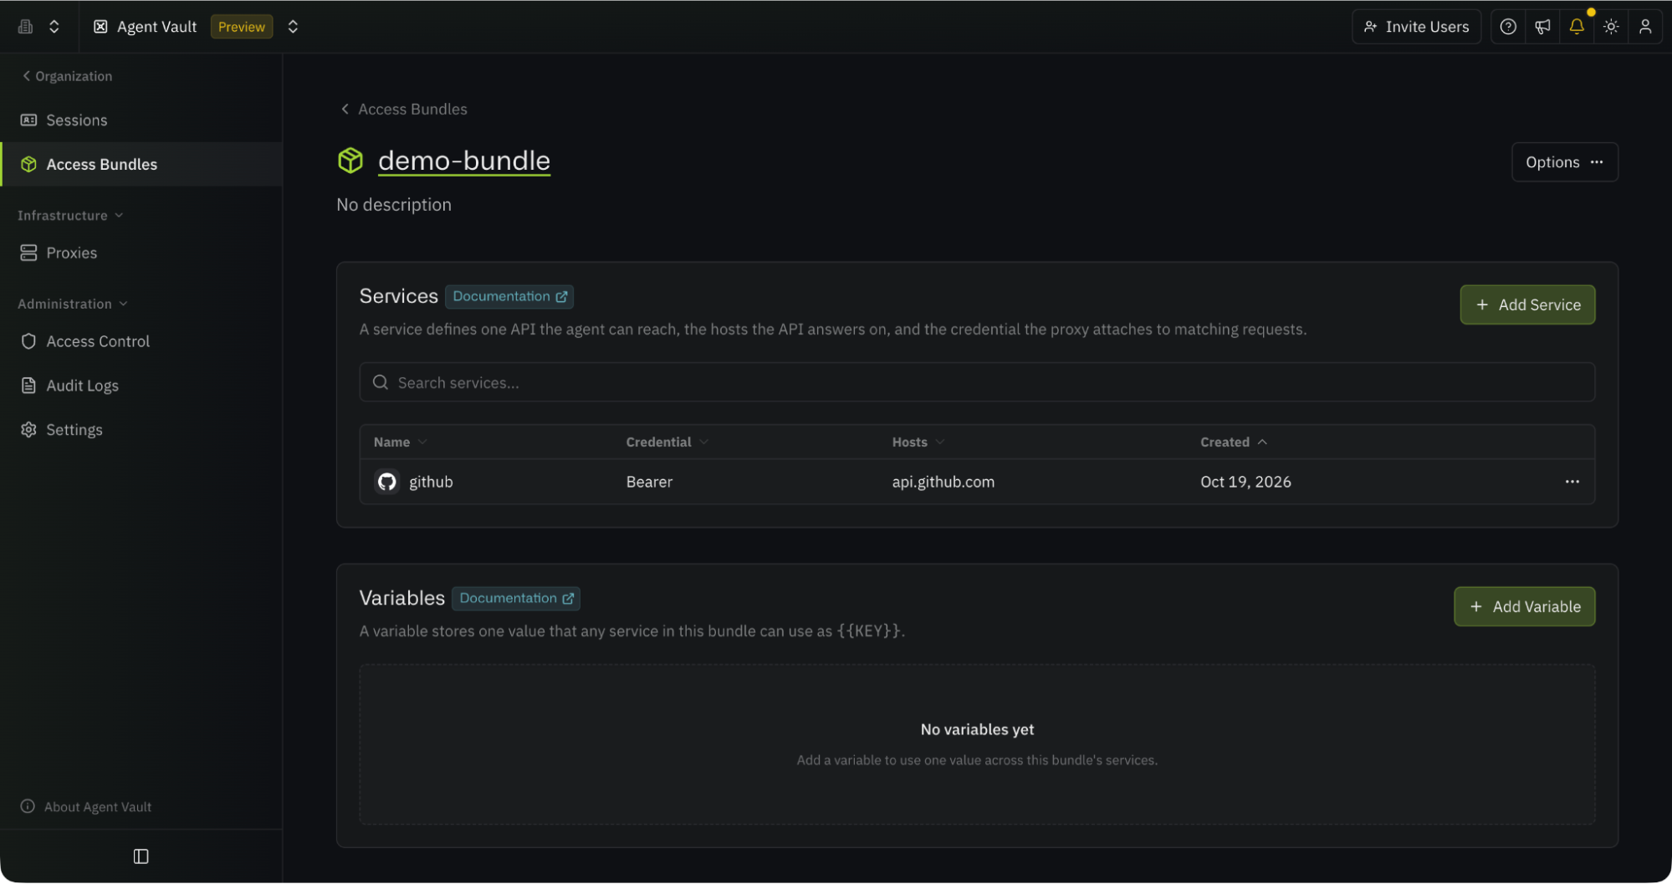
Task: Sort by the Hosts column header
Action: pyautogui.click(x=918, y=442)
